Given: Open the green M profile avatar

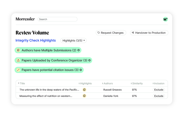Looking at the screenshot, I should tap(165, 19).
